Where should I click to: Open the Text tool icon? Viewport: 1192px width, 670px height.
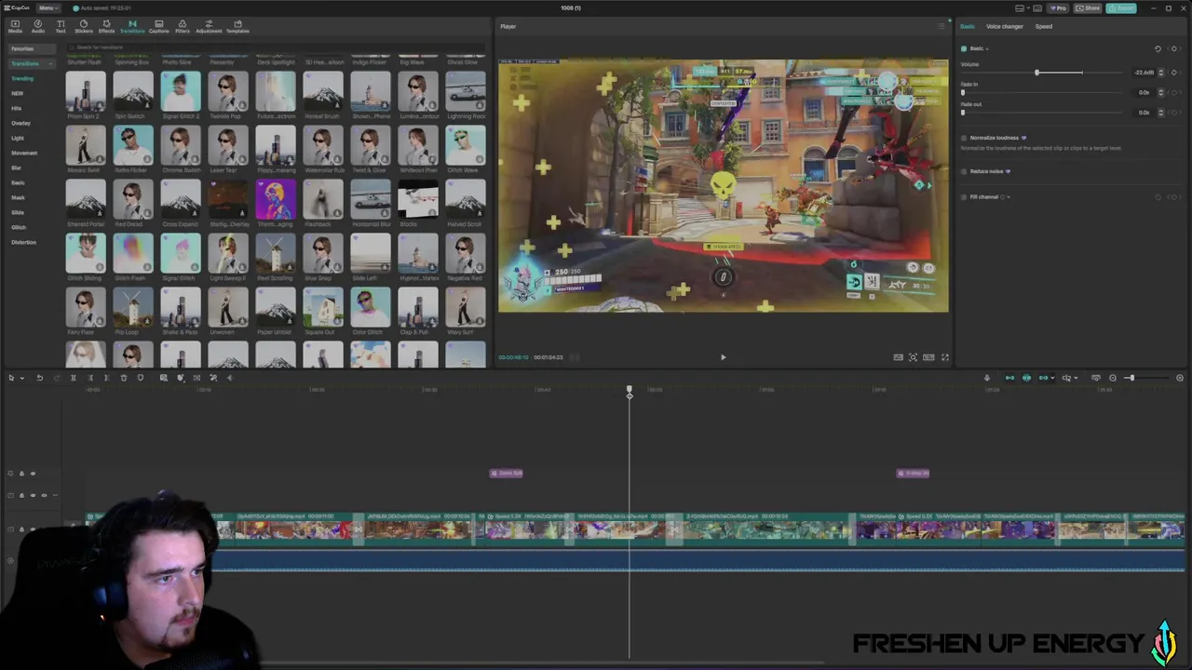pos(61,26)
